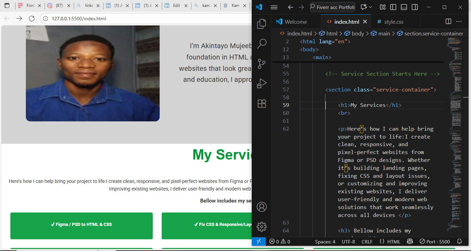This screenshot has width=471, height=251.
Task: Open the Search view in activity bar
Action: (262, 43)
